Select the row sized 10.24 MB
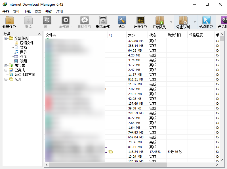 (132, 157)
